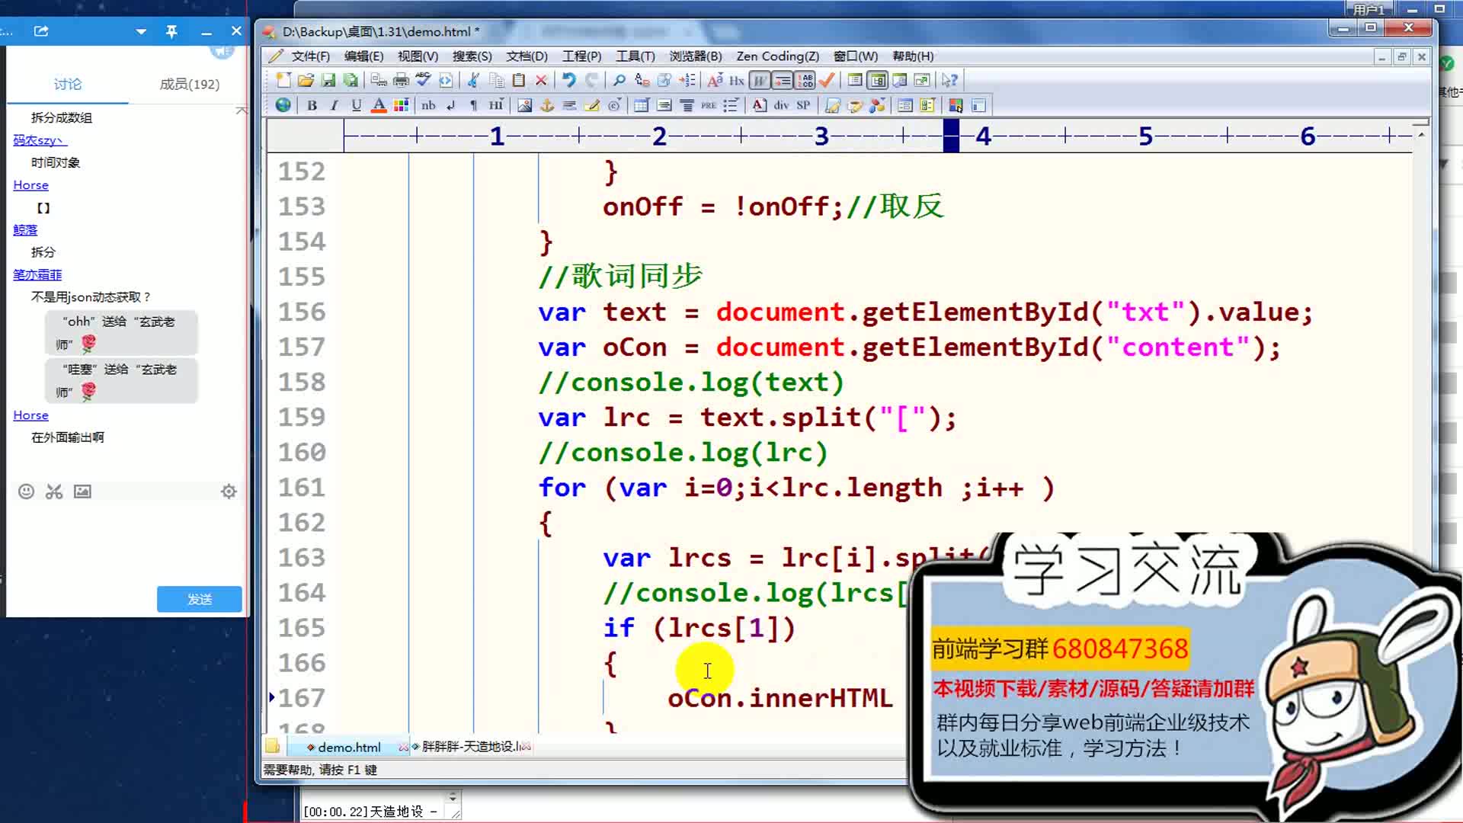Insert an nb non-breaking space
1463x823 pixels.
point(428,105)
